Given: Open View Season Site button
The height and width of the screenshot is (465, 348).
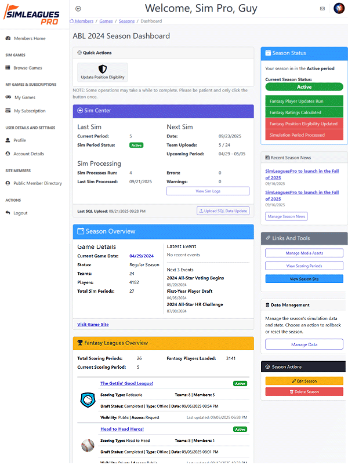Looking at the screenshot, I should [304, 279].
